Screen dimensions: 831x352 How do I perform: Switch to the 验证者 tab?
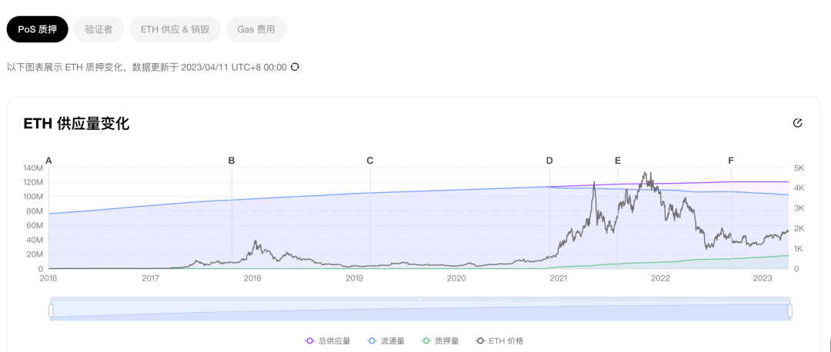98,29
